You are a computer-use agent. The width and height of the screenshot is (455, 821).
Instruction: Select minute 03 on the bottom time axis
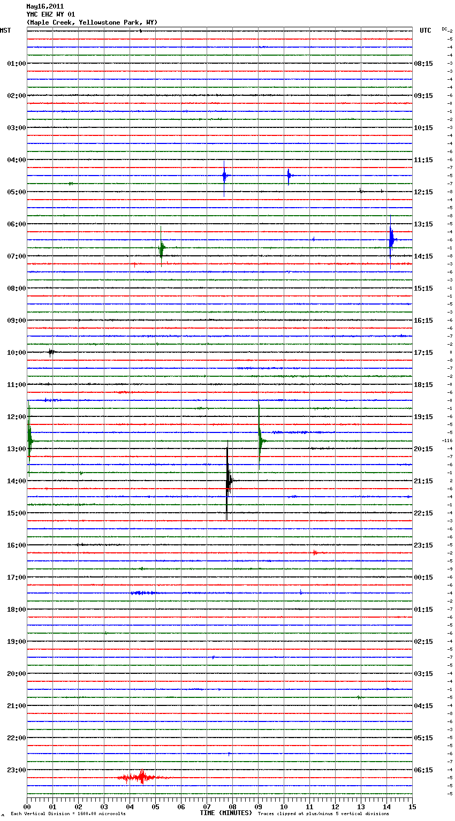coord(104,807)
